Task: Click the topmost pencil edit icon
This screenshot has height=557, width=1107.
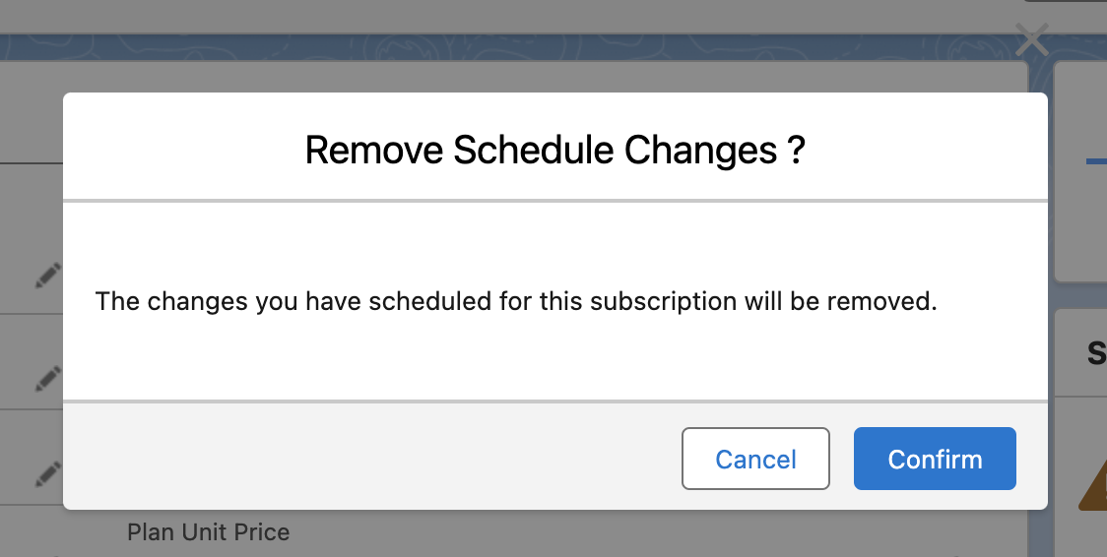Action: pos(47,276)
